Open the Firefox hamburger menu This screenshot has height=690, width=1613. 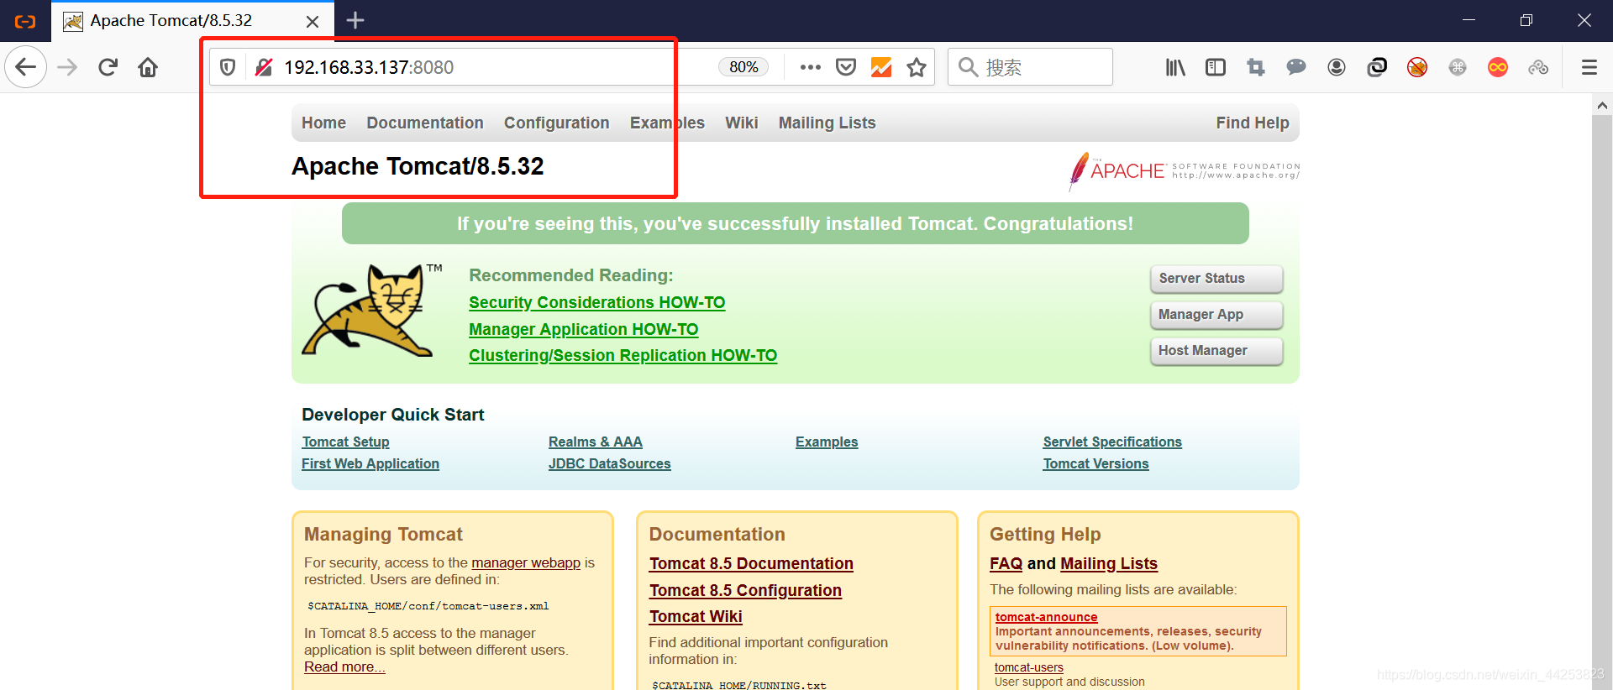tap(1589, 67)
